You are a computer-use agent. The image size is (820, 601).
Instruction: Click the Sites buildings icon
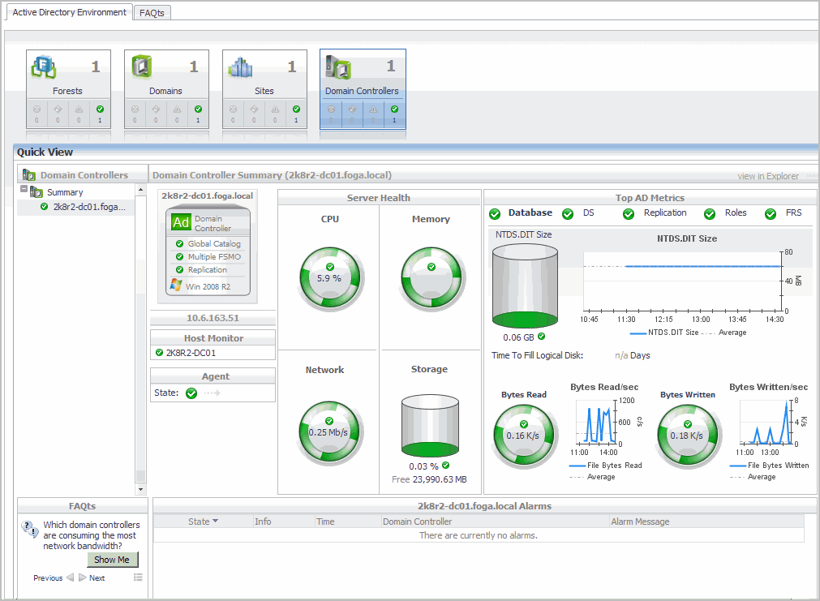click(x=240, y=67)
